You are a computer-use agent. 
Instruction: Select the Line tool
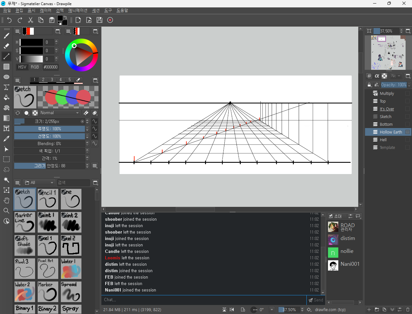pyautogui.click(x=6, y=56)
